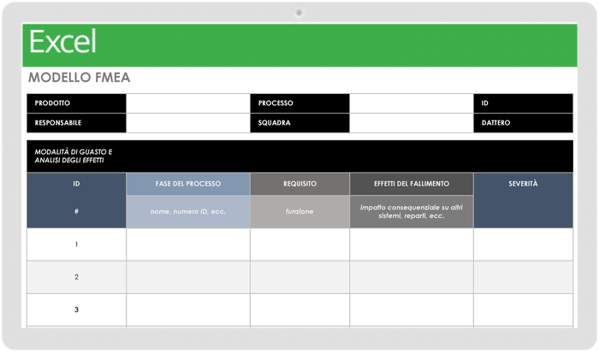Click the 'funzione' subheader cell
599x352 pixels.
pyautogui.click(x=299, y=212)
